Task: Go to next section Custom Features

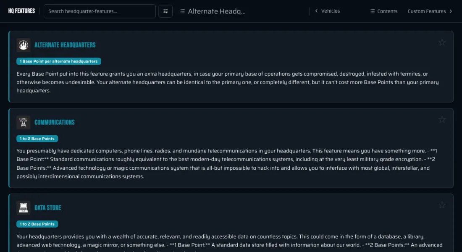Action: click(430, 11)
